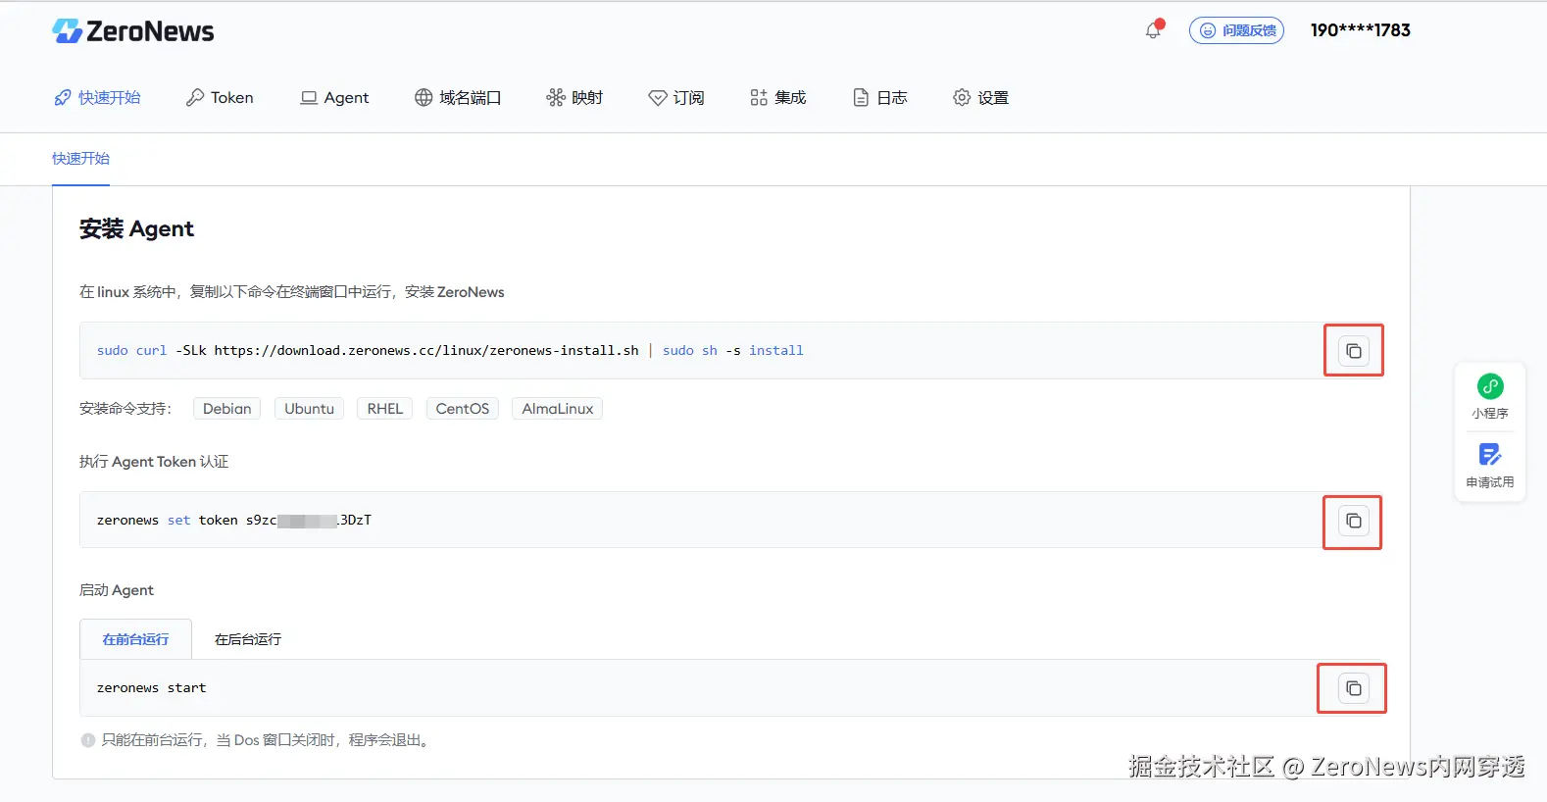Viewport: 1547px width, 802px height.
Task: Open 设置 settings
Action: 980,97
